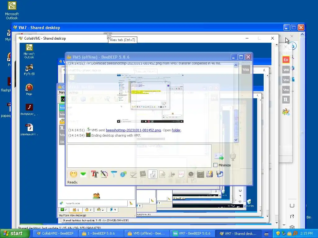The image size is (318, 238).
Task: Click the grey microphone voice message icon
Action: 233,156
